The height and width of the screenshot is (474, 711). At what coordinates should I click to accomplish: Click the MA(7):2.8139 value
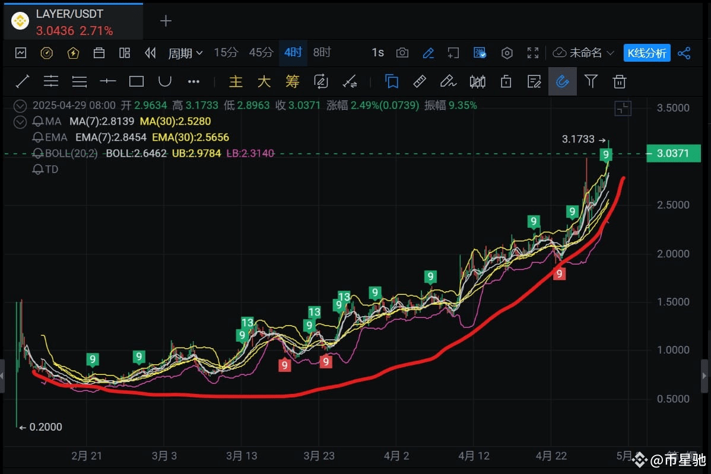101,122
